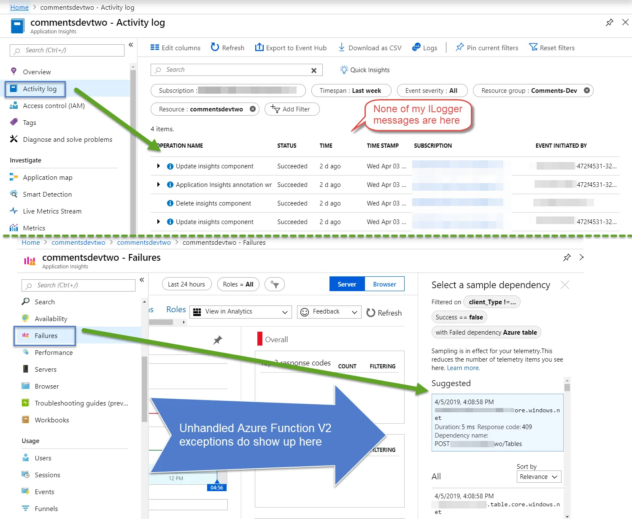Collapse the Activity log sidebar menu
Viewport: 632px width, 519px height.
[131, 45]
